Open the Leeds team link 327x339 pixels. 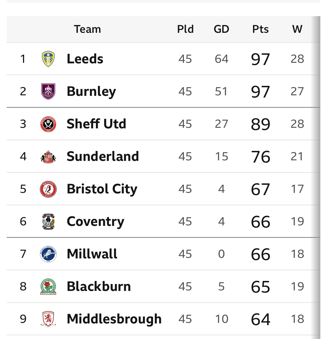pyautogui.click(x=85, y=59)
